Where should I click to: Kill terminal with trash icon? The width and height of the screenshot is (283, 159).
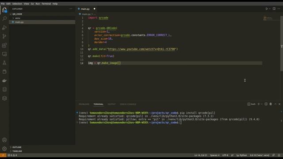(271, 104)
